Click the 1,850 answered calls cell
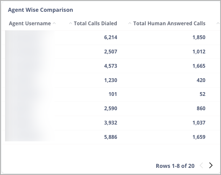Viewport: 221px width, 175px height. point(199,37)
